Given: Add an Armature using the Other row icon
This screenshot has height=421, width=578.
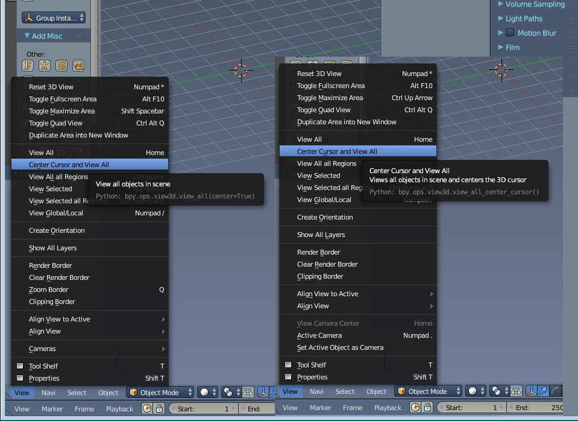Looking at the screenshot, I should [44, 66].
